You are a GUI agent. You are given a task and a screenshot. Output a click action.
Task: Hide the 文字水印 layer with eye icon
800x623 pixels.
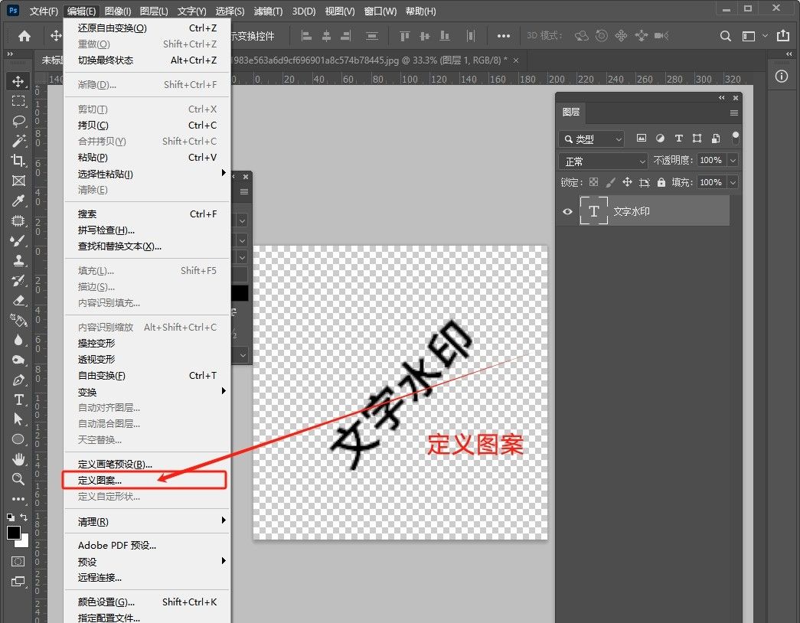[567, 211]
